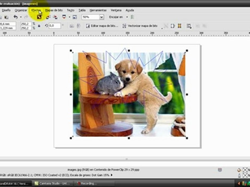This screenshot has width=250, height=187.
Task: Open the Efectos menu
Action: [36, 10]
